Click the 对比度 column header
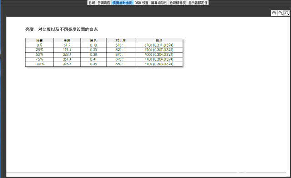The height and width of the screenshot is (178, 291). (x=121, y=40)
